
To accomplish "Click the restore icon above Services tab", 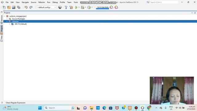I will click(2, 12).
